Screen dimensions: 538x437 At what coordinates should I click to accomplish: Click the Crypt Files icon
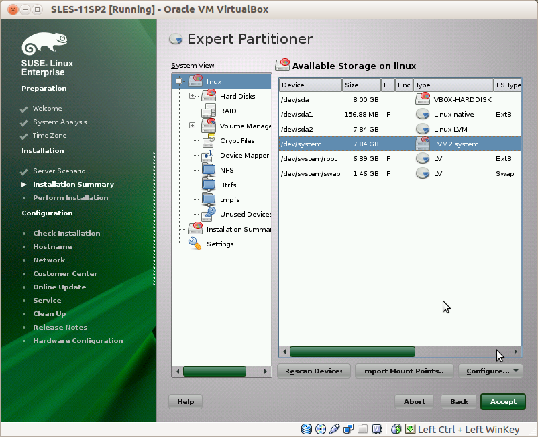click(209, 140)
